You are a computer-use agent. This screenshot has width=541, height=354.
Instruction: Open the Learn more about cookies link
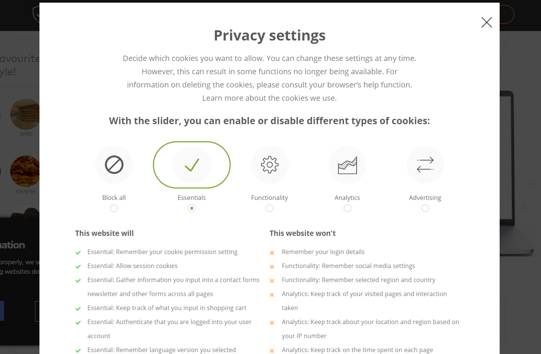269,98
